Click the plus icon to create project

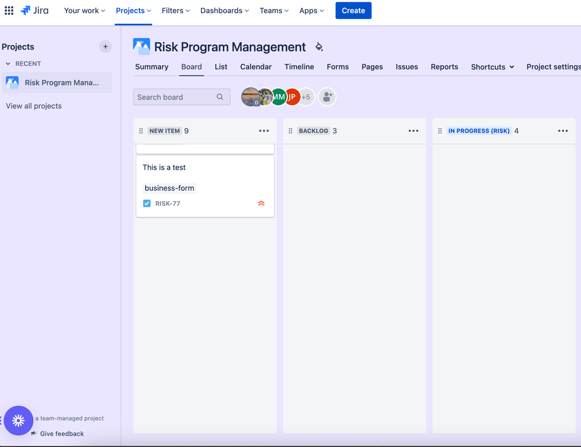[105, 47]
